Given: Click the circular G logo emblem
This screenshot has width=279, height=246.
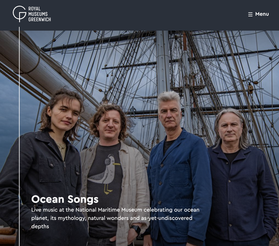Looking at the screenshot, I should (20, 14).
